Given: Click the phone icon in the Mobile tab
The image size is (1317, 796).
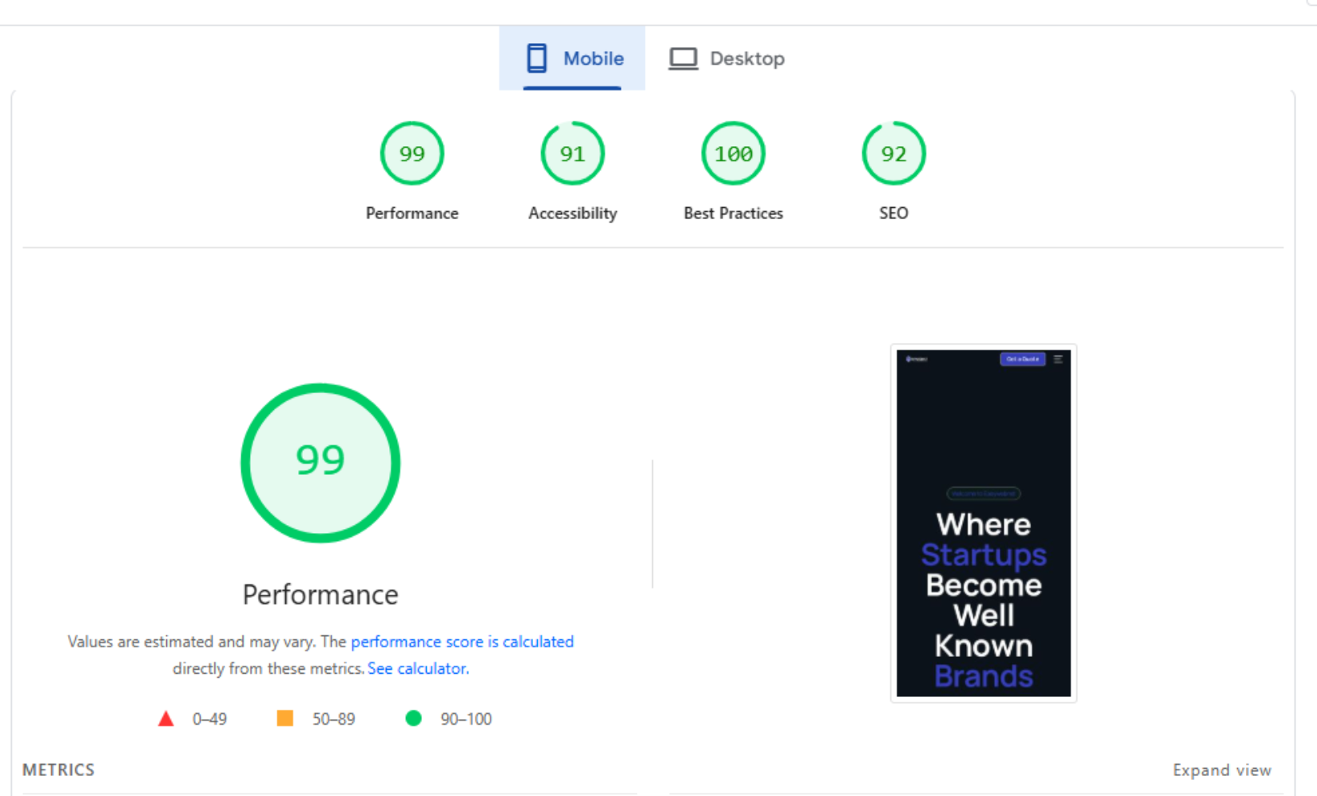Looking at the screenshot, I should pyautogui.click(x=537, y=58).
